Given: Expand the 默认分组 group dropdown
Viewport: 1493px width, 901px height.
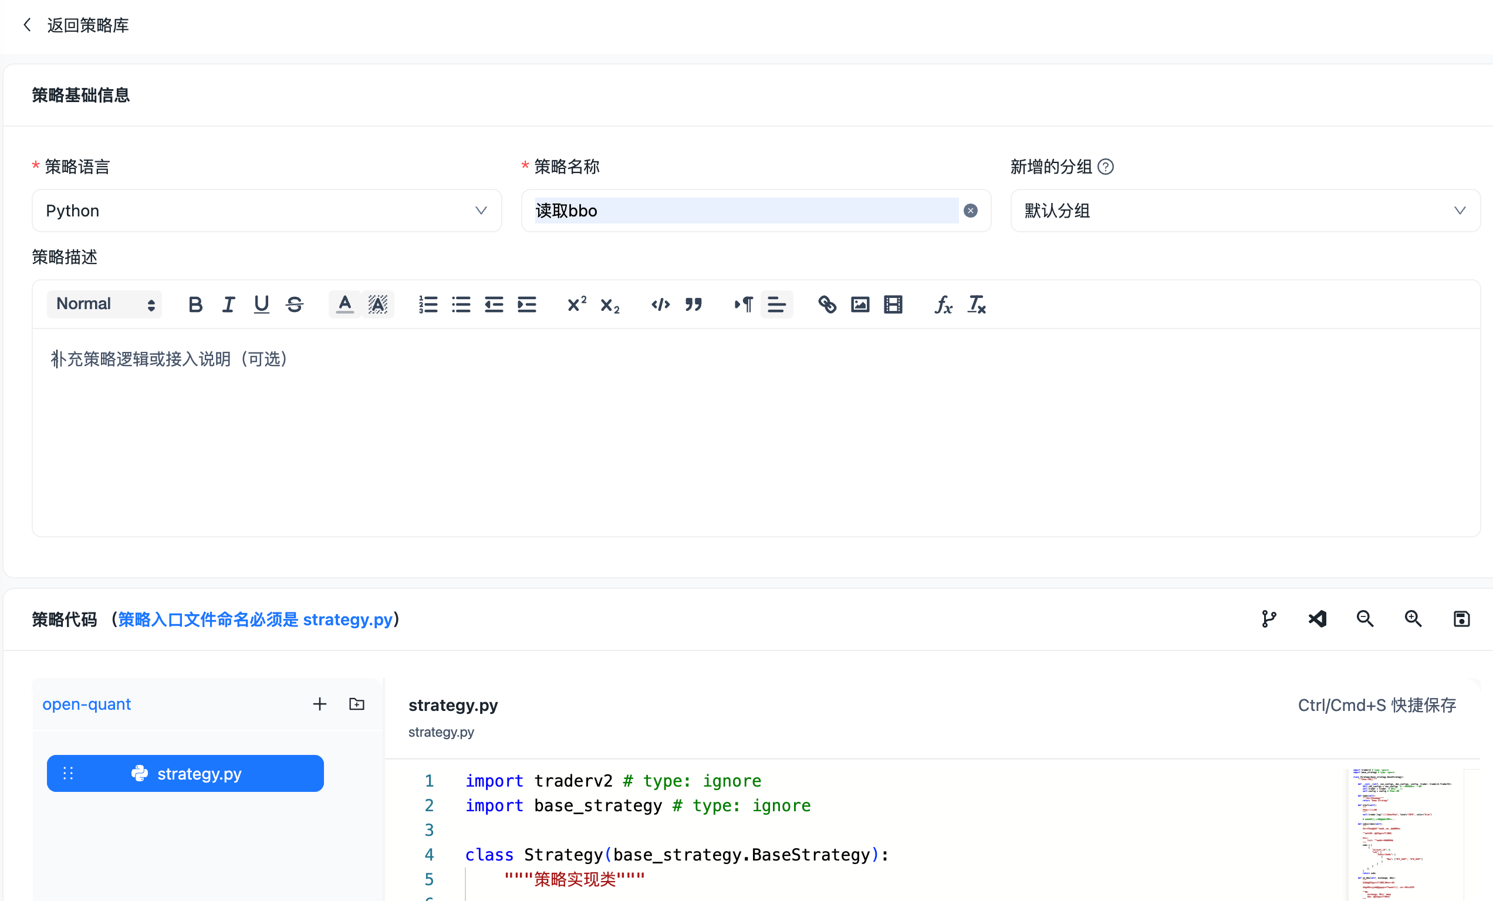Looking at the screenshot, I should (x=1245, y=211).
